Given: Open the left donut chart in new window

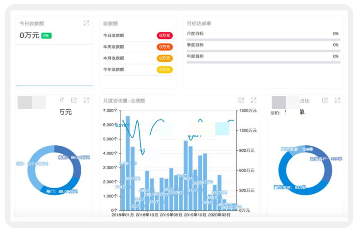Looking at the screenshot, I should click(x=74, y=100).
